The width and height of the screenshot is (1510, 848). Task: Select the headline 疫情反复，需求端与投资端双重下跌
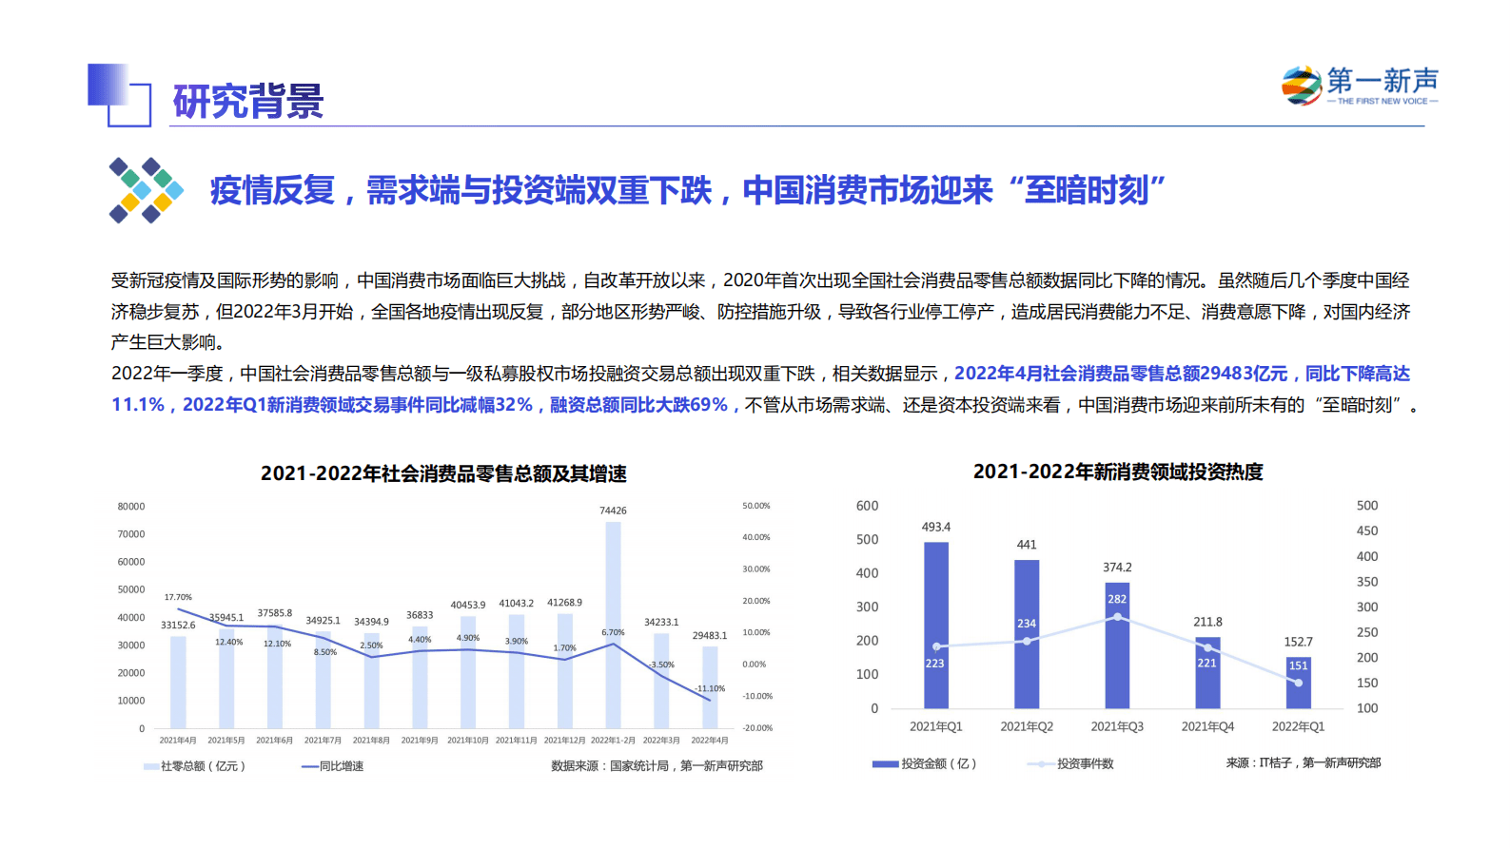(x=461, y=190)
